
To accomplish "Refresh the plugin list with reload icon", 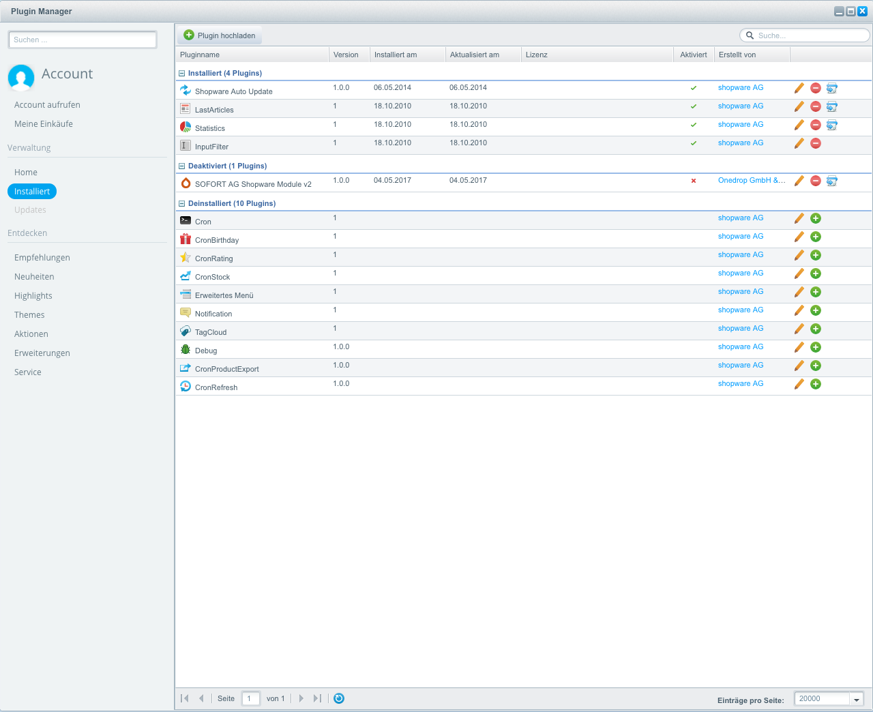I will [x=339, y=698].
